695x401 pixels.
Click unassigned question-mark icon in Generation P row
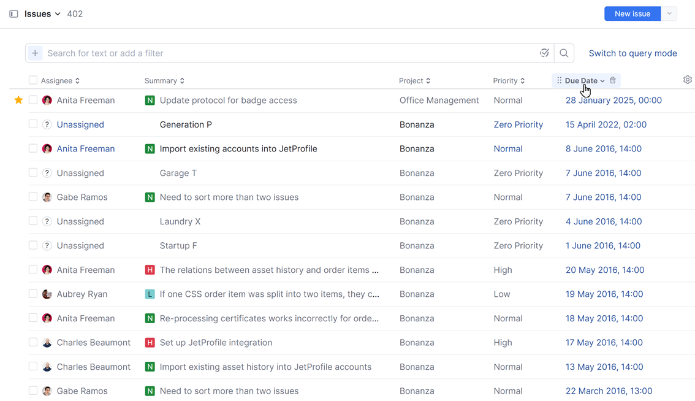pos(47,124)
